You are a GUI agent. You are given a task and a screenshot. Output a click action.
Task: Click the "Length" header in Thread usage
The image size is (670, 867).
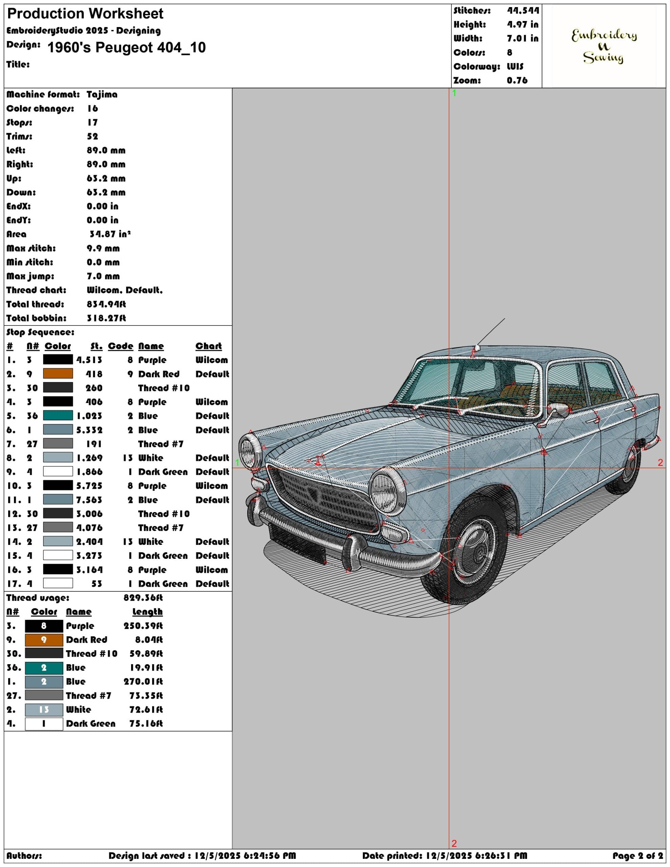147,612
